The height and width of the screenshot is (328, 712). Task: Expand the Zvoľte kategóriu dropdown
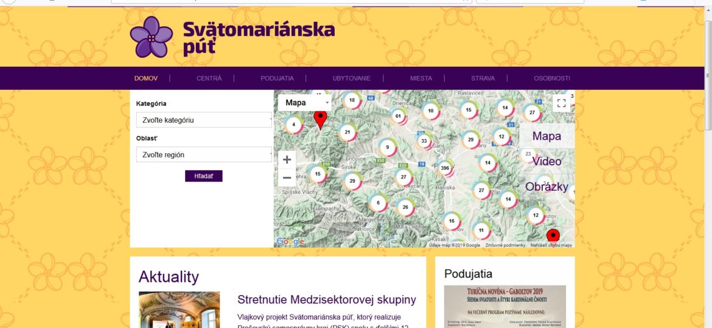coord(204,120)
